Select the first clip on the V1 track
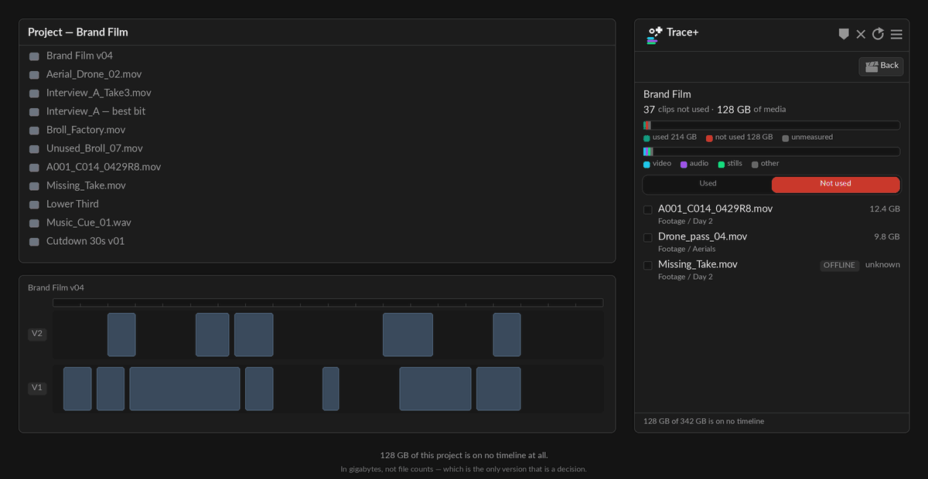 [x=77, y=389]
